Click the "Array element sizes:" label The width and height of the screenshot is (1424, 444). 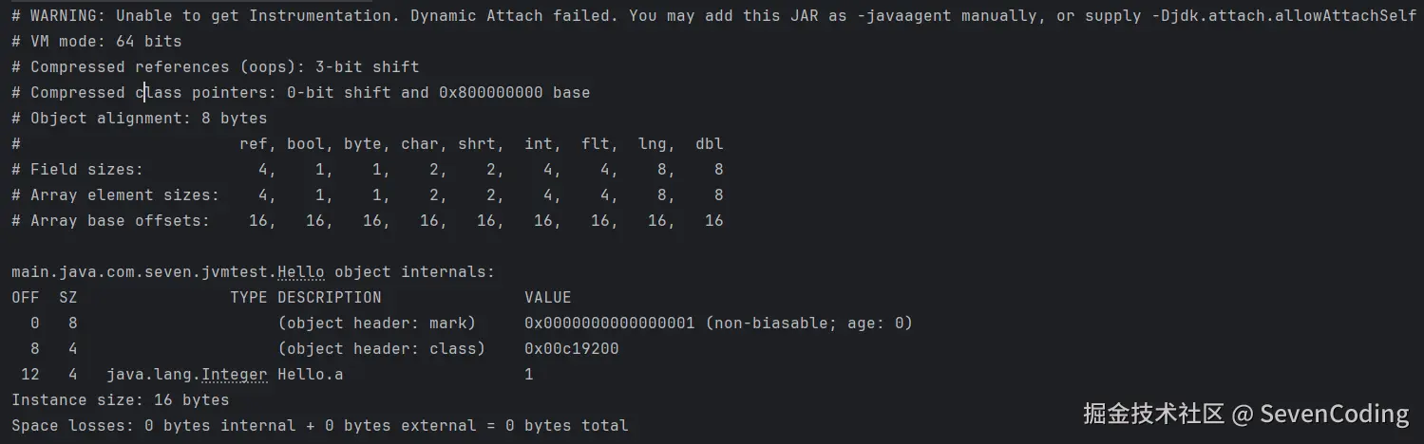(x=124, y=195)
